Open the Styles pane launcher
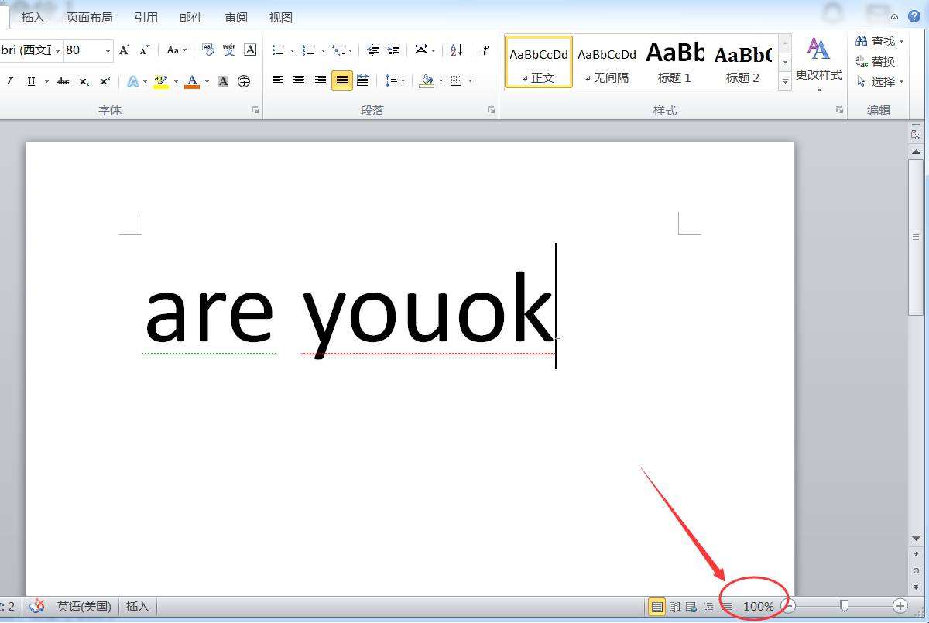The width and height of the screenshot is (929, 623). pyautogui.click(x=839, y=111)
